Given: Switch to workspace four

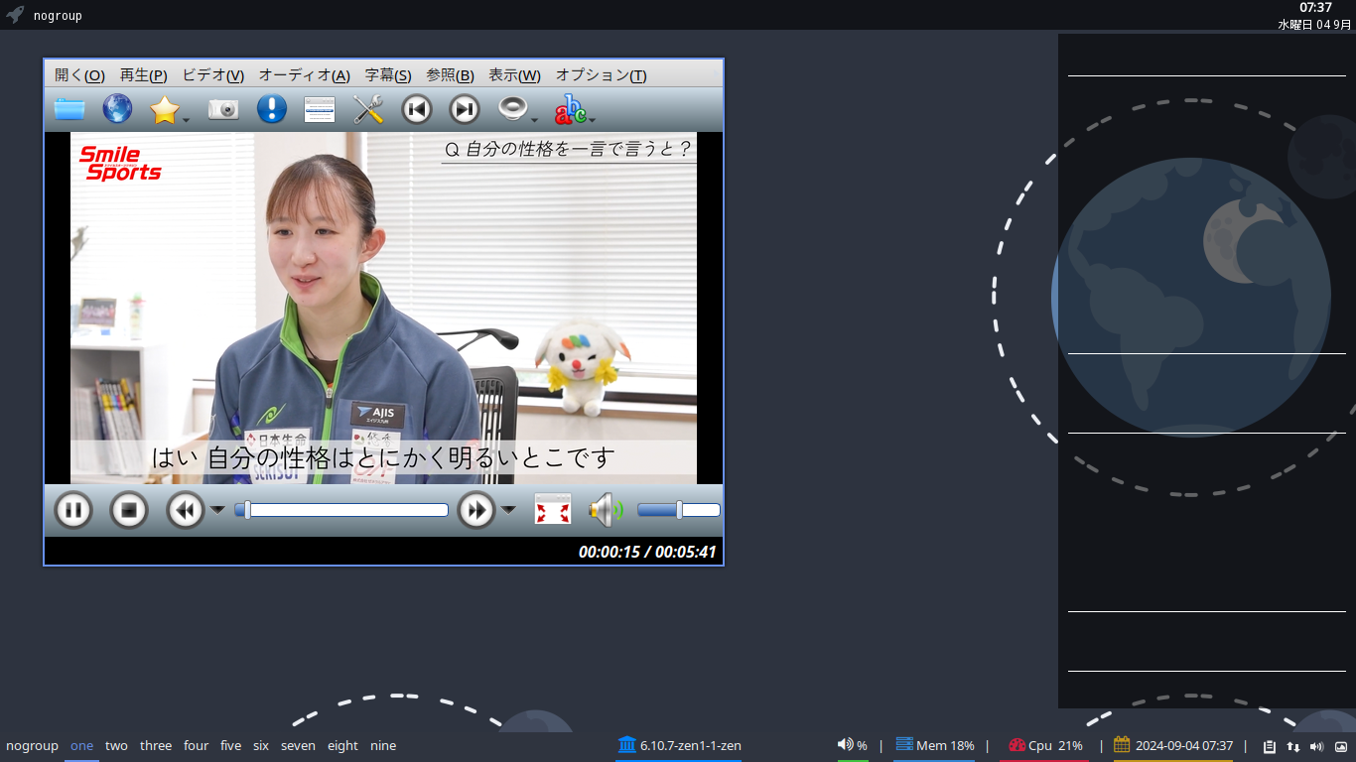Looking at the screenshot, I should point(197,745).
